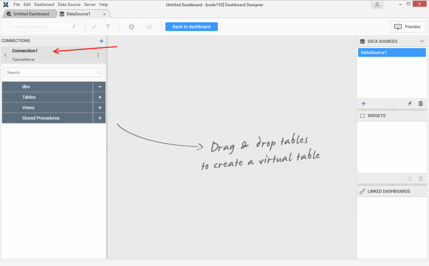The width and height of the screenshot is (429, 266).
Task: Open Connection1 options three-dot menu
Action: pos(98,55)
